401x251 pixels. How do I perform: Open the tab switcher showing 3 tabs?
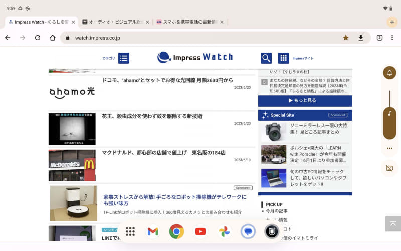[x=379, y=38]
